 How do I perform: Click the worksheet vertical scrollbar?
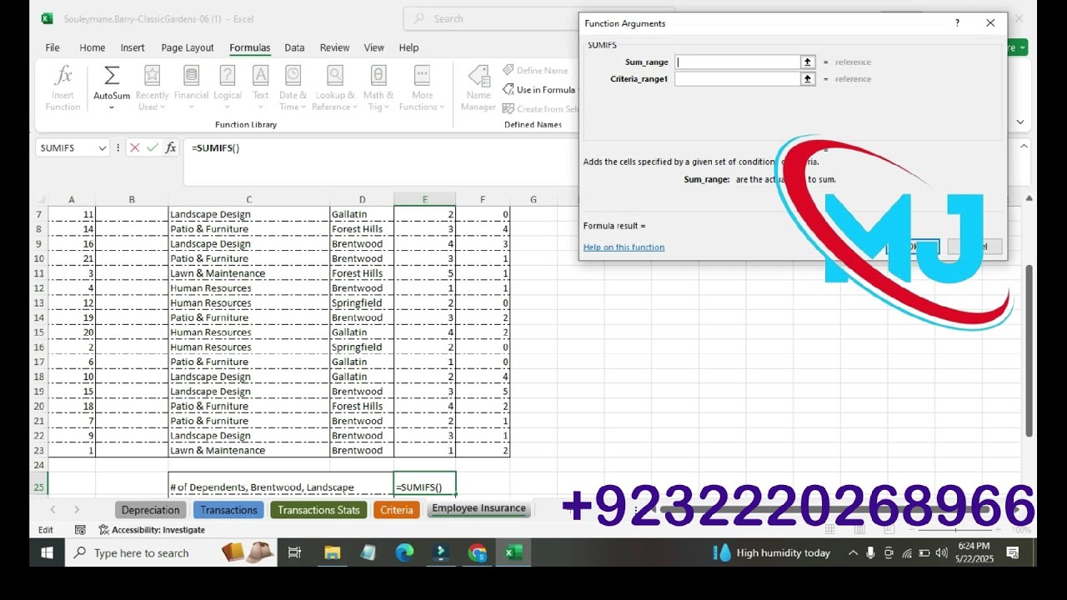point(1028,350)
